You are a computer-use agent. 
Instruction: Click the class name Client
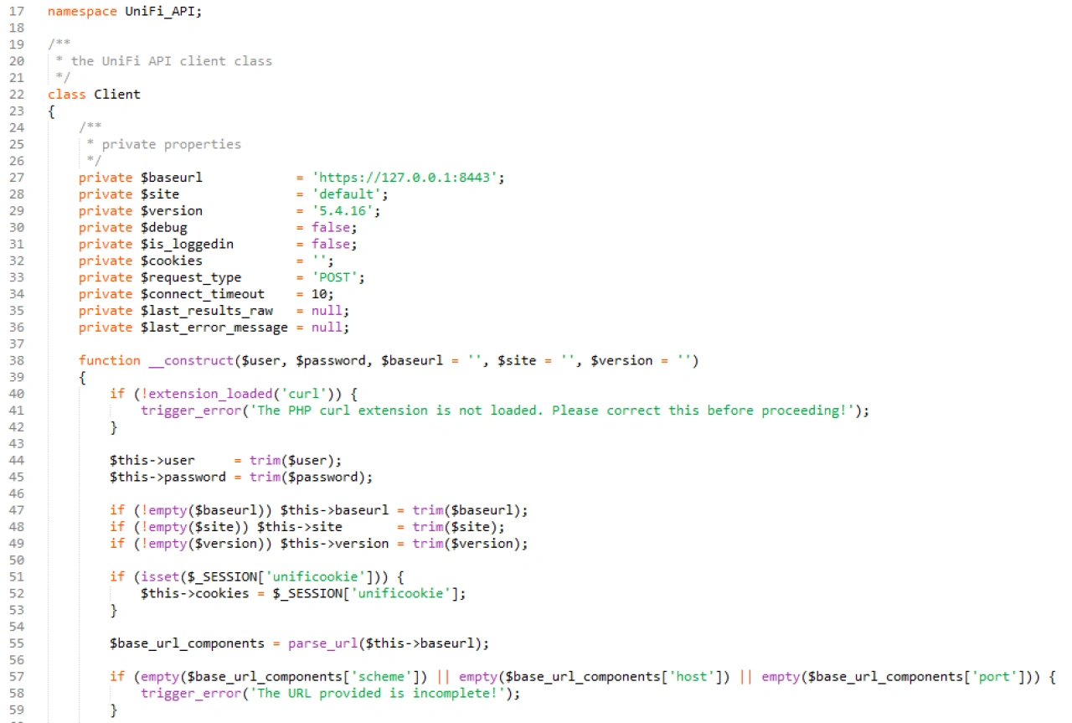pos(116,94)
